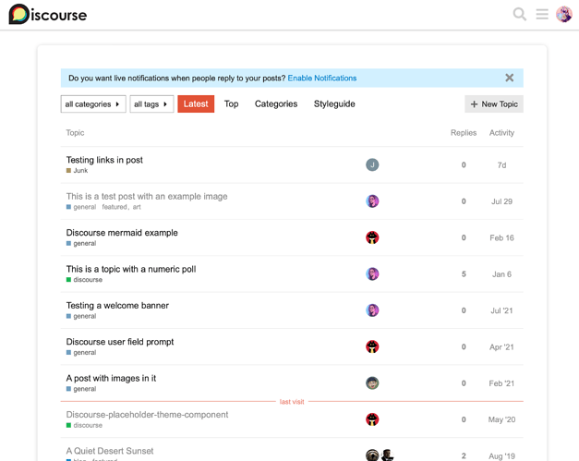This screenshot has width=579, height=461.
Task: Click the Feb 16 activity date
Action: tap(501, 237)
